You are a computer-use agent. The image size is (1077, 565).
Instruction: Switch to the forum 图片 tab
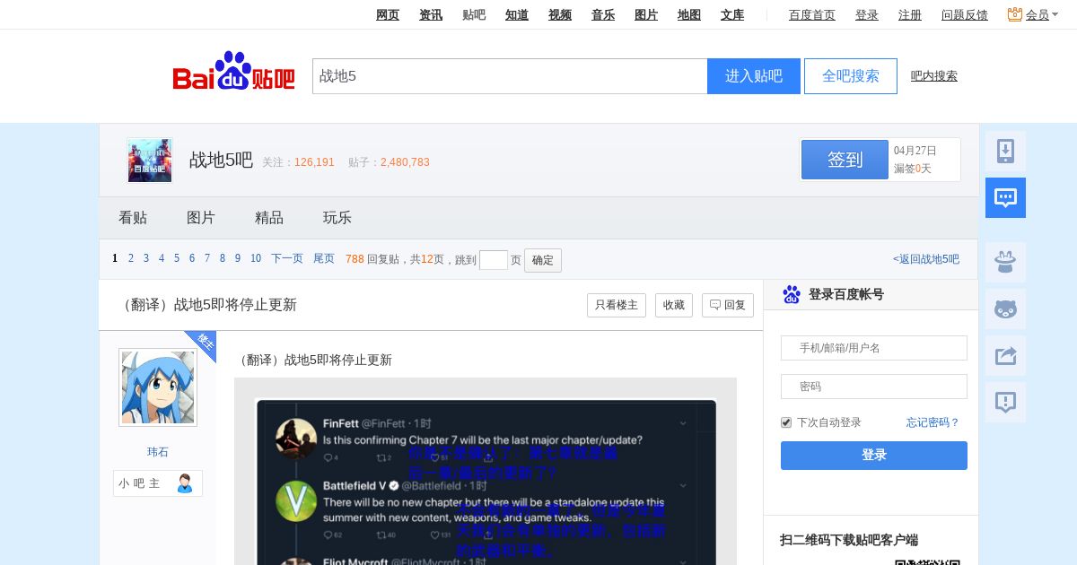[x=201, y=218]
